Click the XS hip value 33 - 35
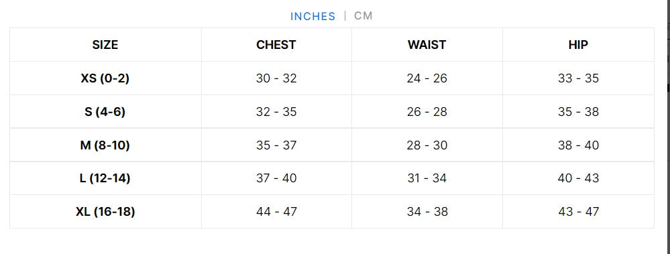Screen dimensions: 670x254 pos(578,78)
